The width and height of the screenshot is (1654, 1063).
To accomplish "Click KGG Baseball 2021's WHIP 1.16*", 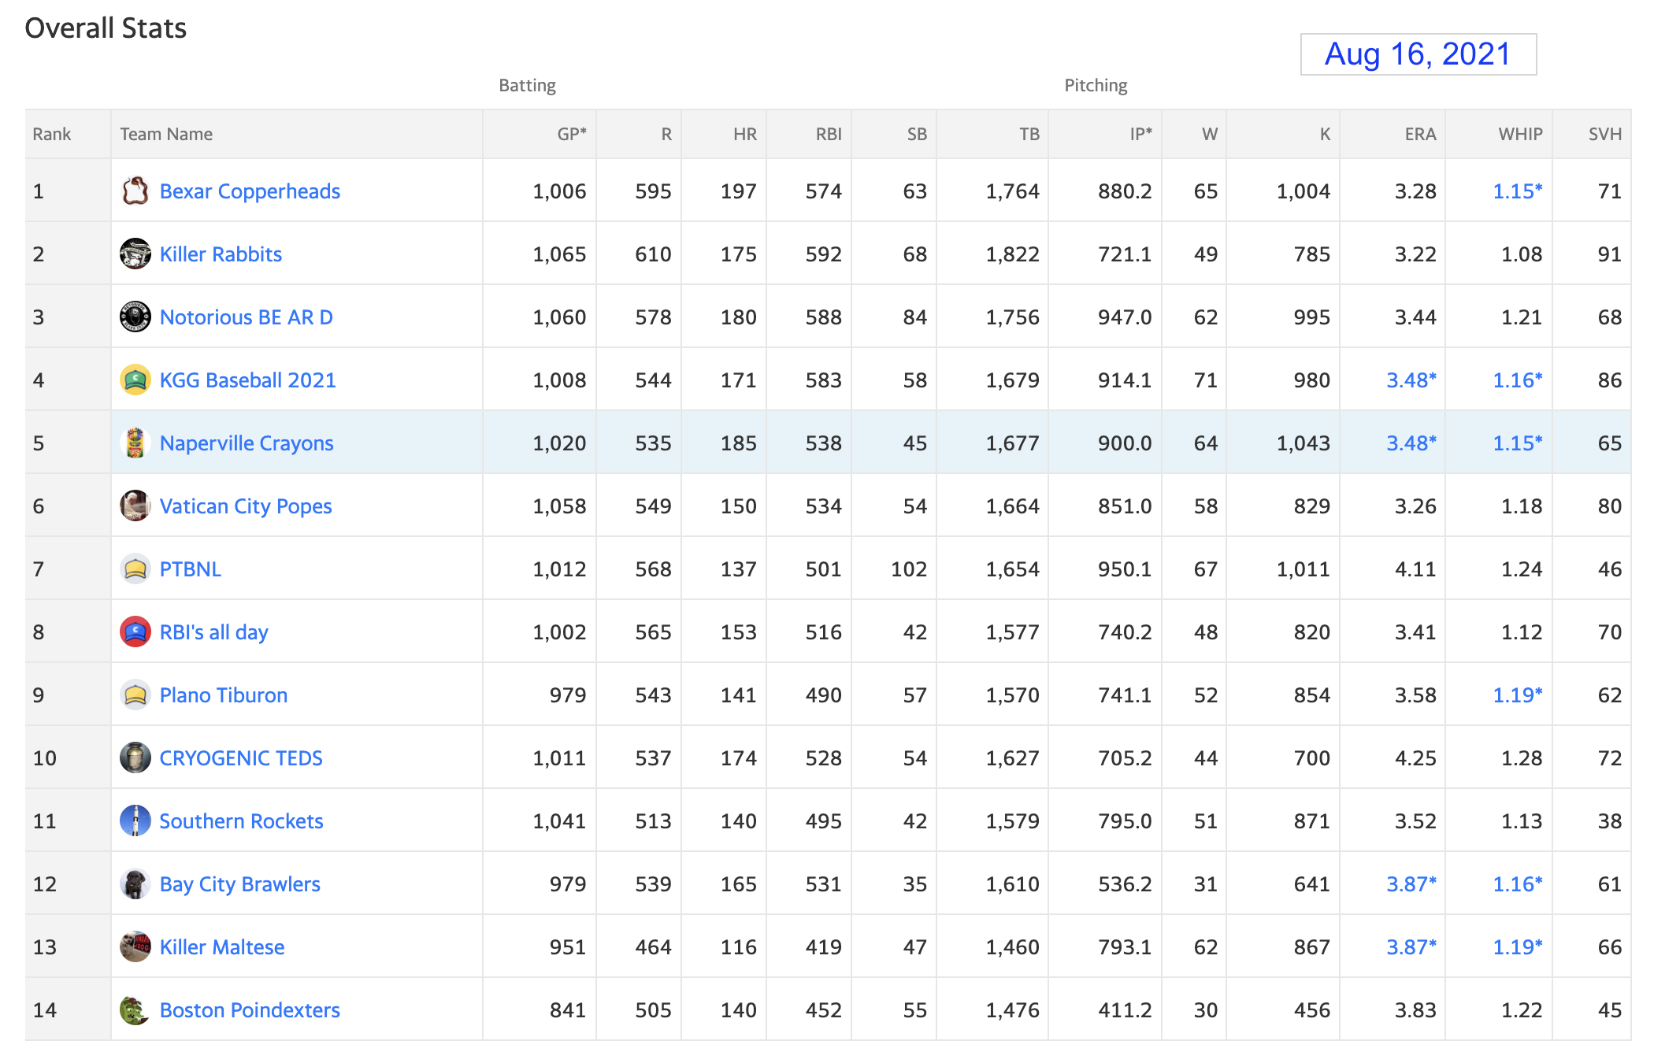I will [1518, 380].
